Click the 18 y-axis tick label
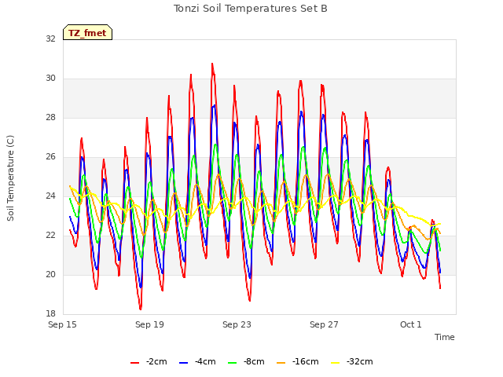 coord(50,313)
